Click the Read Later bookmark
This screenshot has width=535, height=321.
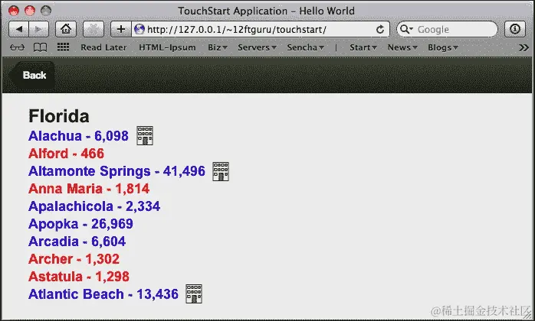coord(103,47)
